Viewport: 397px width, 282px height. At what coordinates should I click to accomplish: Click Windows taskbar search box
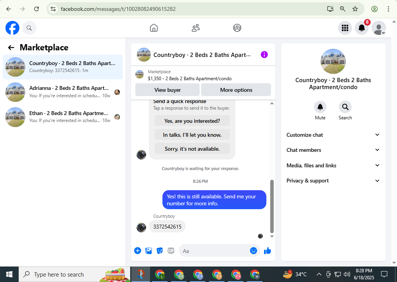(75, 274)
